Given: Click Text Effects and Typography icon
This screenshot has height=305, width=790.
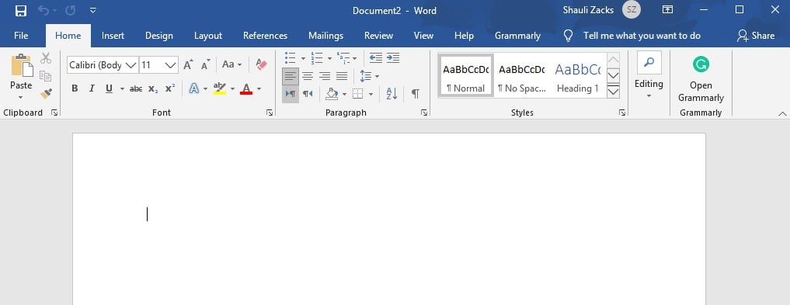Looking at the screenshot, I should click(194, 88).
